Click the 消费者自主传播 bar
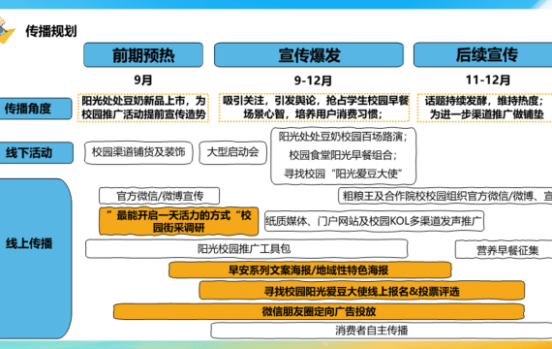The width and height of the screenshot is (552, 349). click(382, 331)
